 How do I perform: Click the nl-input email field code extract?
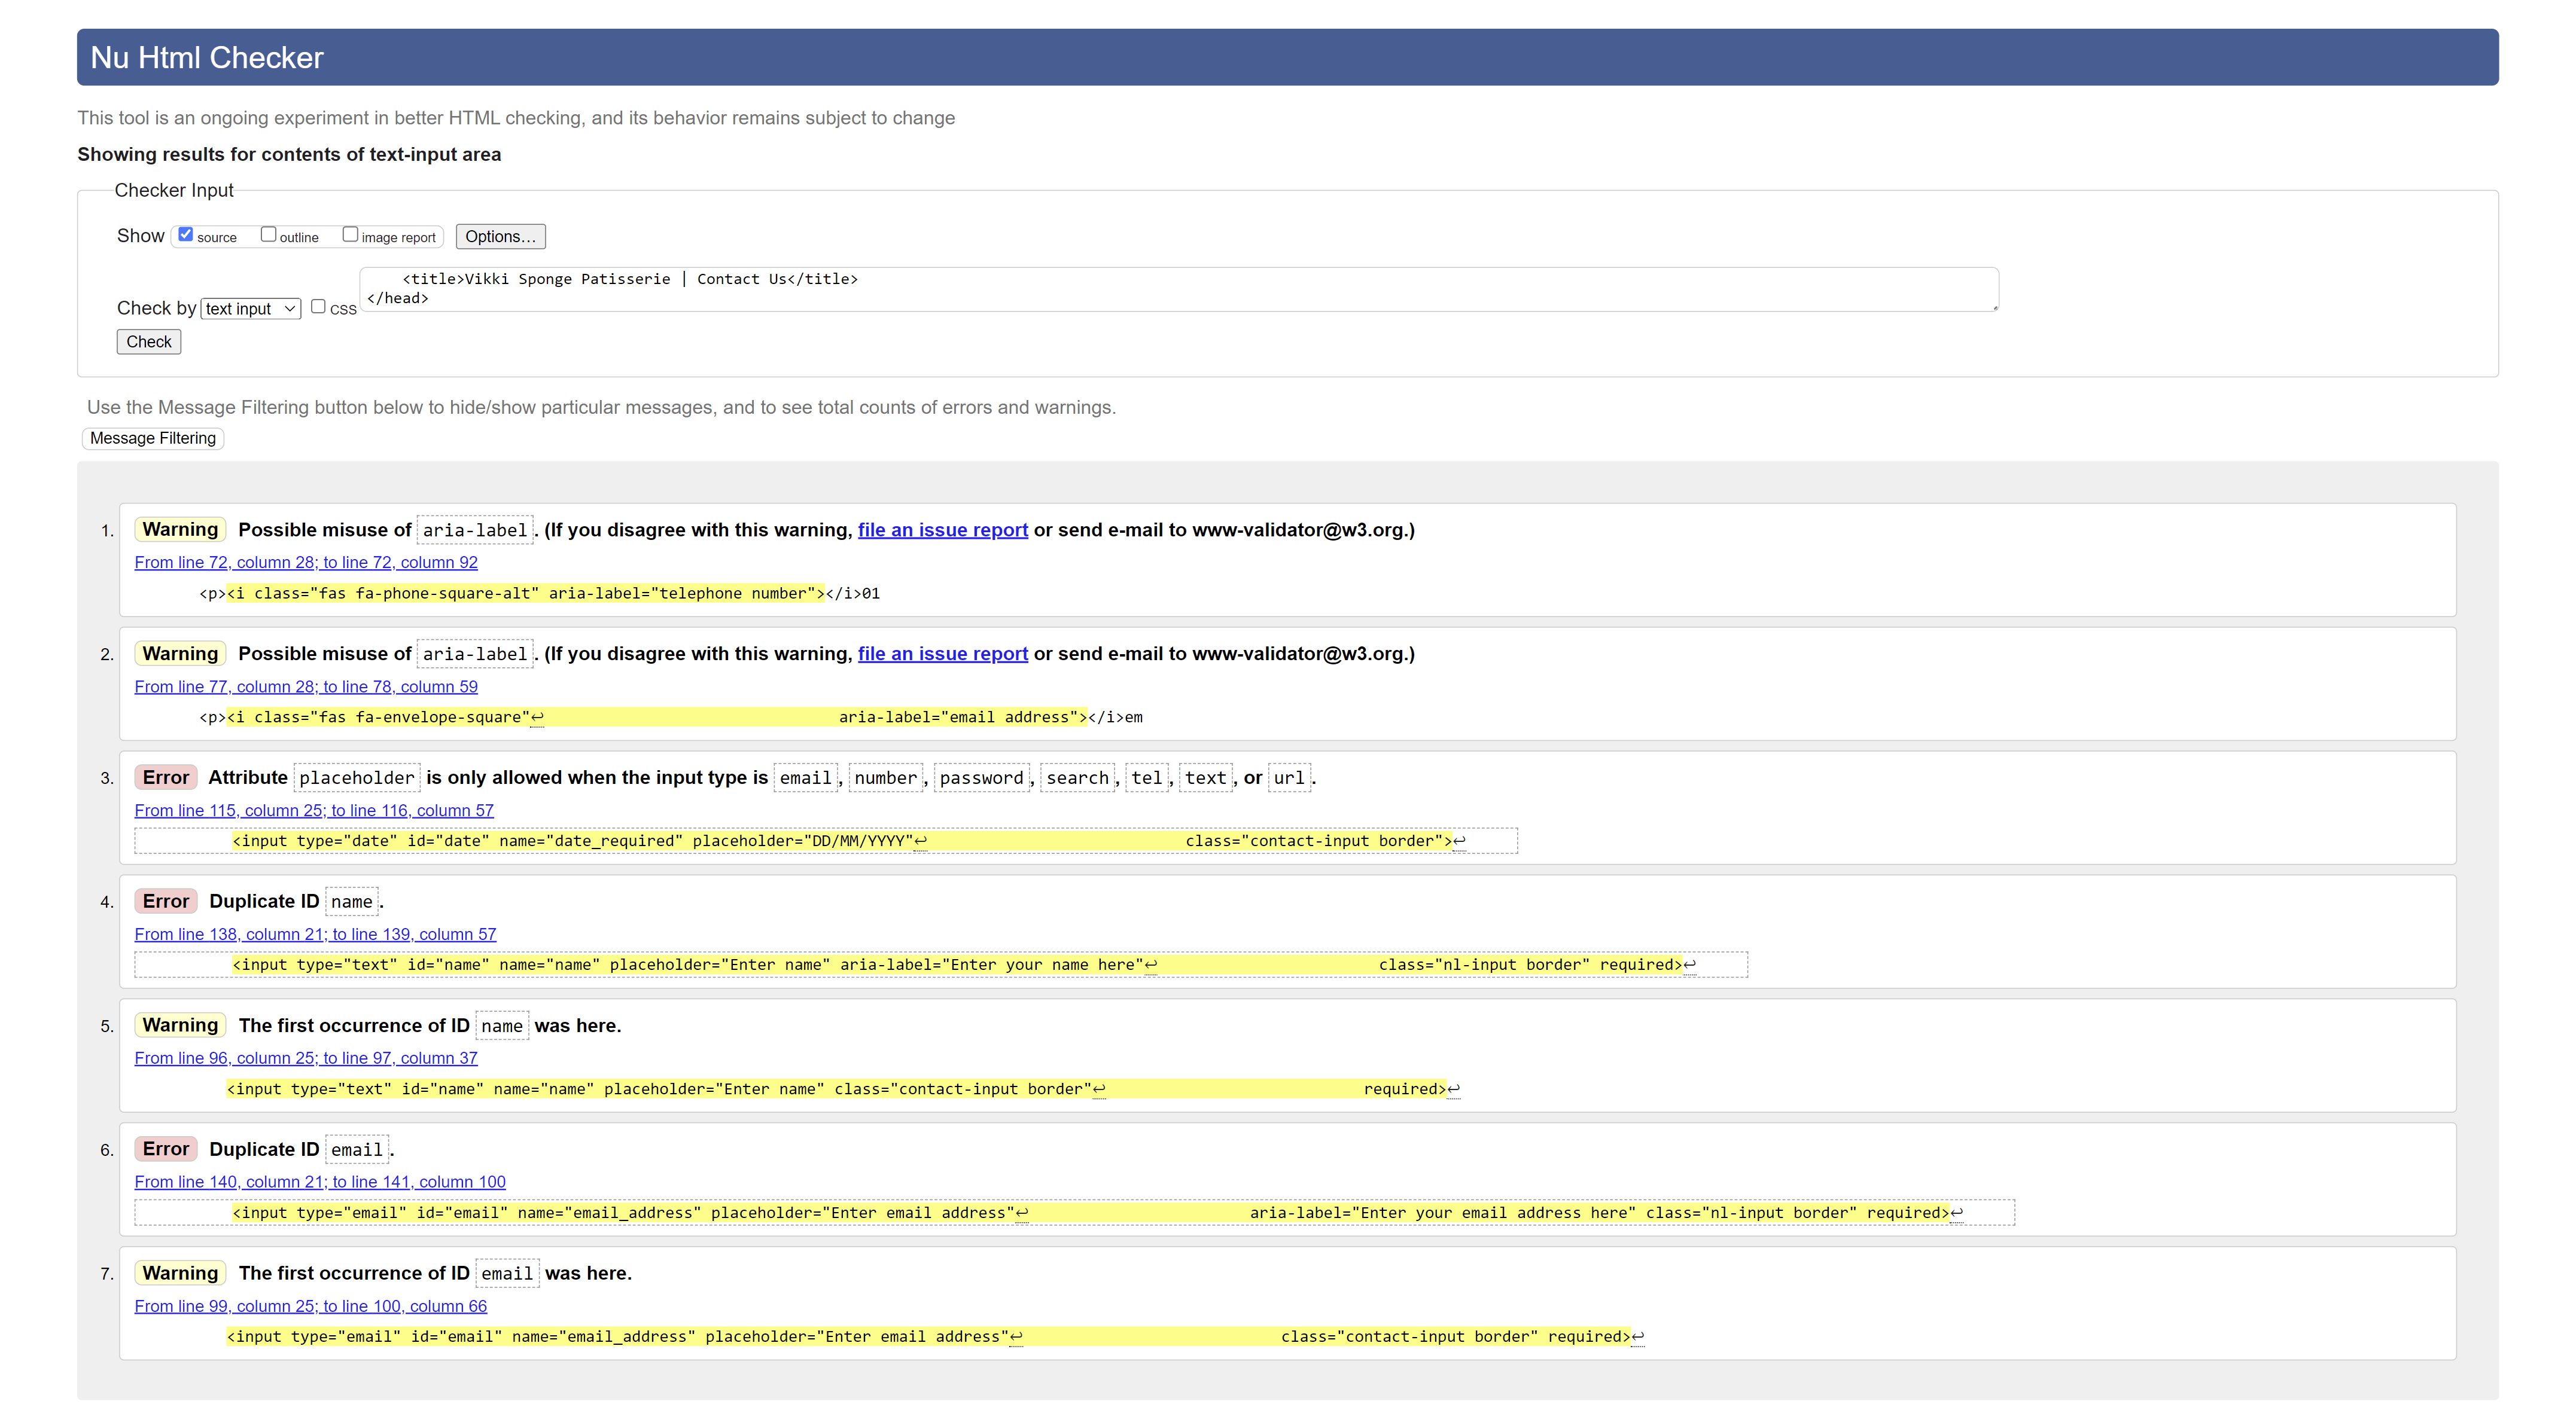[x=1075, y=1213]
